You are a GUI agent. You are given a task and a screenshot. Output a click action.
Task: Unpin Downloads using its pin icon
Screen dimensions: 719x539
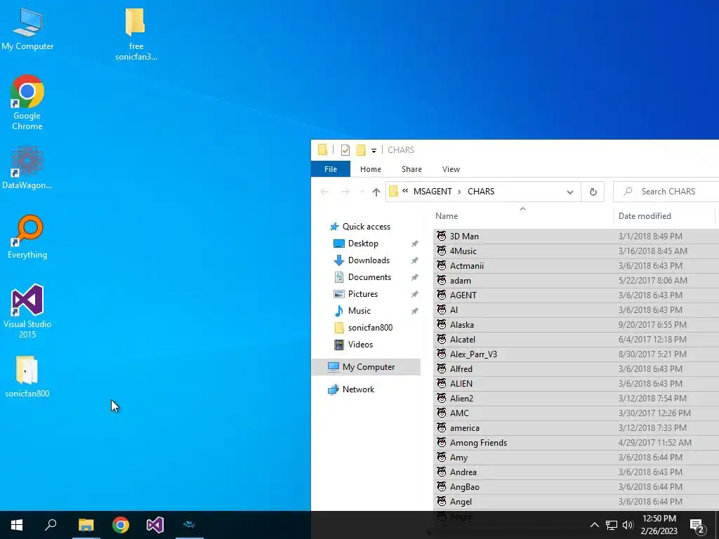(x=414, y=260)
